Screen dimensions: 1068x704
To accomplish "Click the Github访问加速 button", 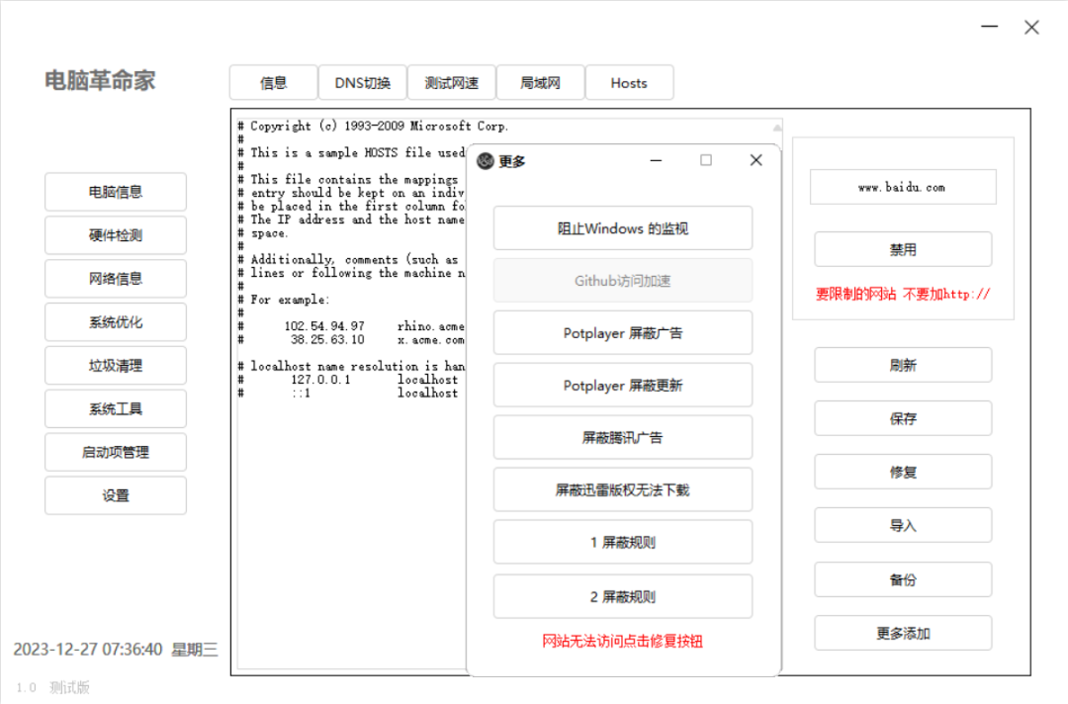I will pyautogui.click(x=623, y=281).
